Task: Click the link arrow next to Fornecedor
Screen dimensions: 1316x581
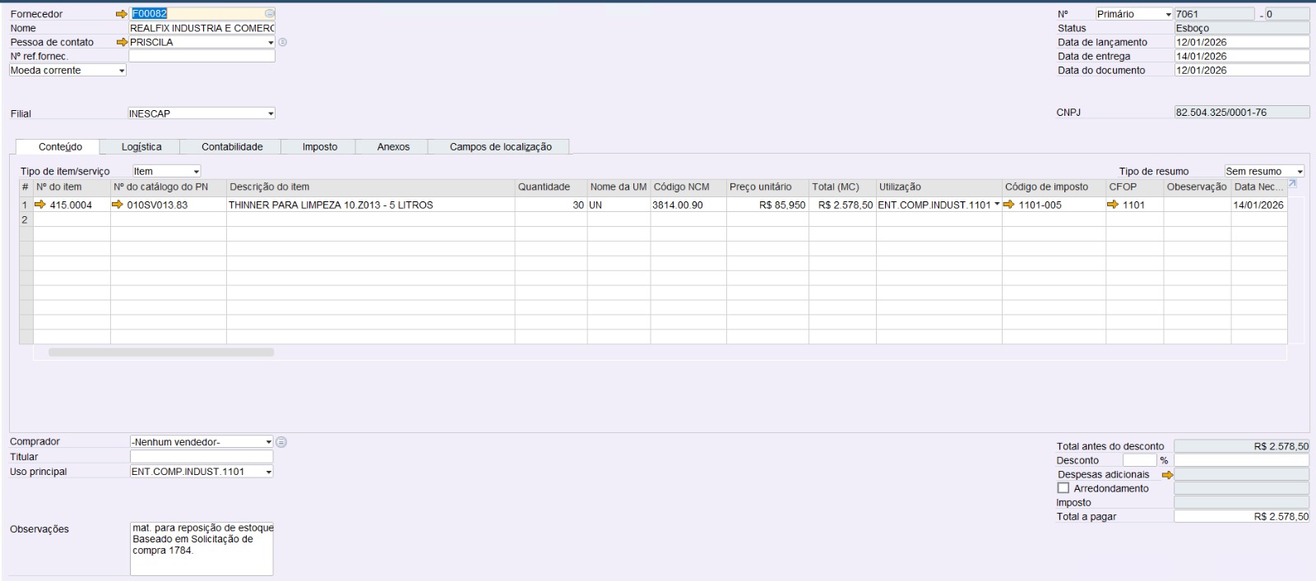Action: click(122, 14)
